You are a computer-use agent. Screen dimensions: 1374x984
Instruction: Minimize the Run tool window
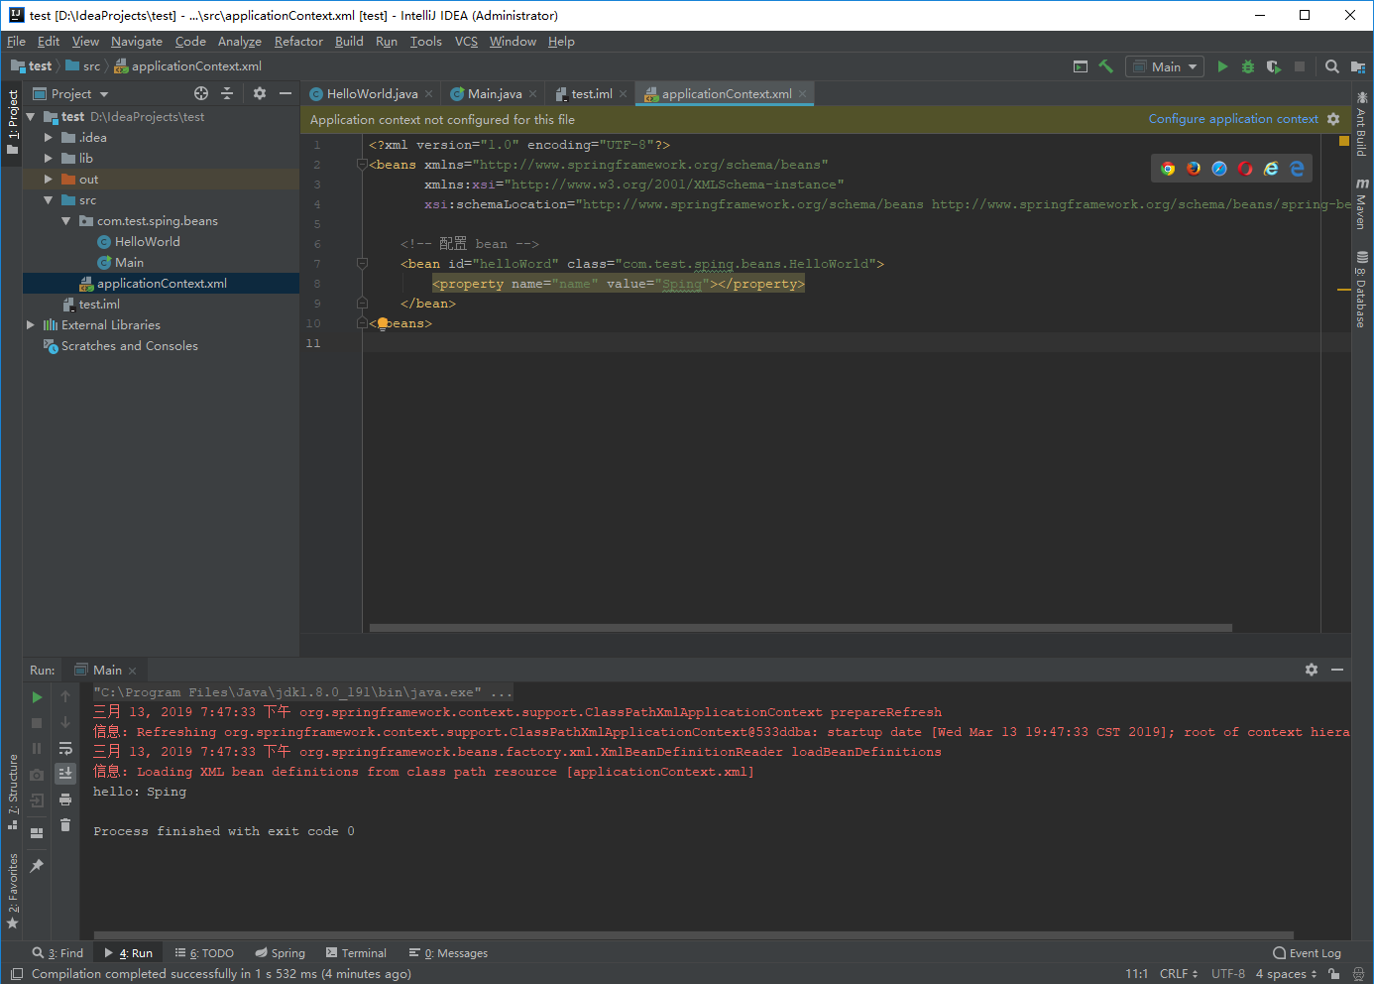[1337, 670]
